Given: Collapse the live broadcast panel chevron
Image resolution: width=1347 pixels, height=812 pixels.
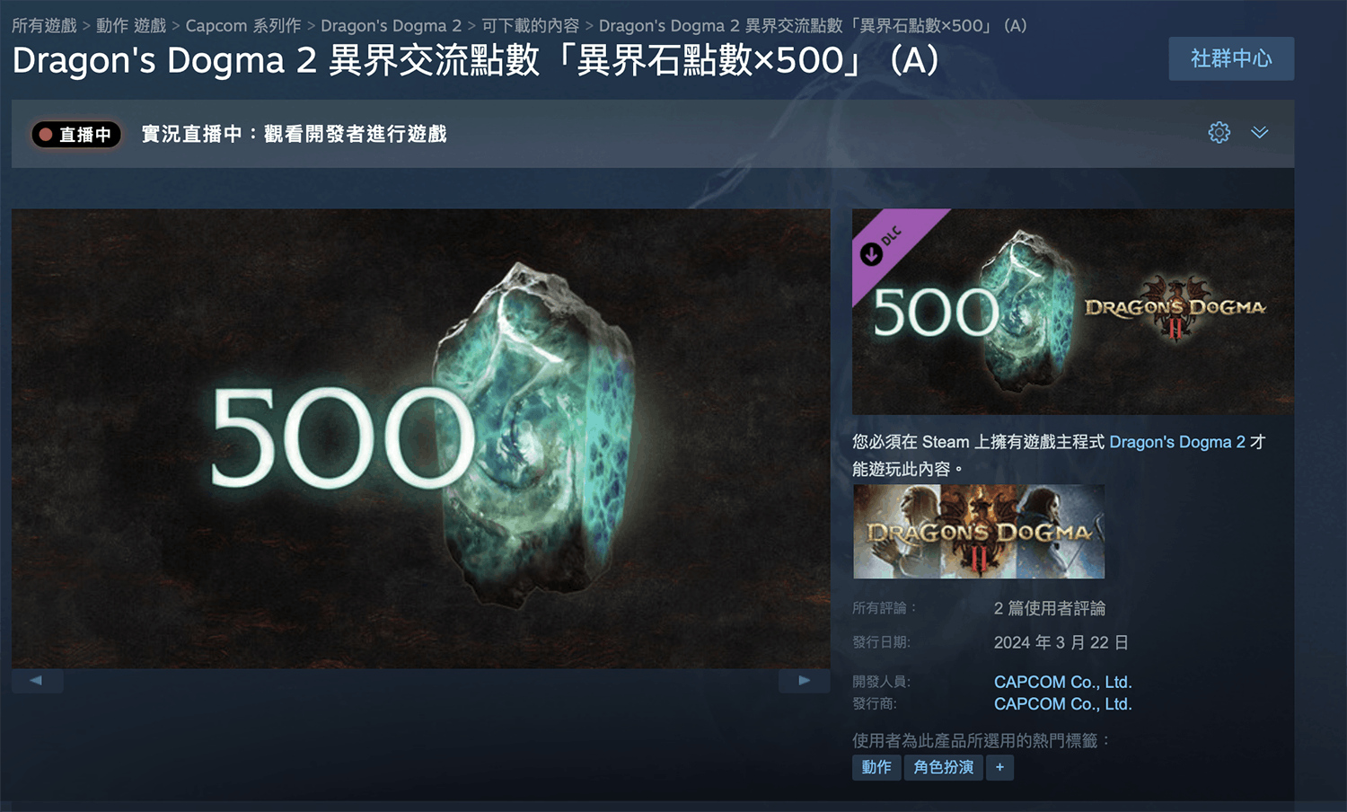Looking at the screenshot, I should point(1260,133).
